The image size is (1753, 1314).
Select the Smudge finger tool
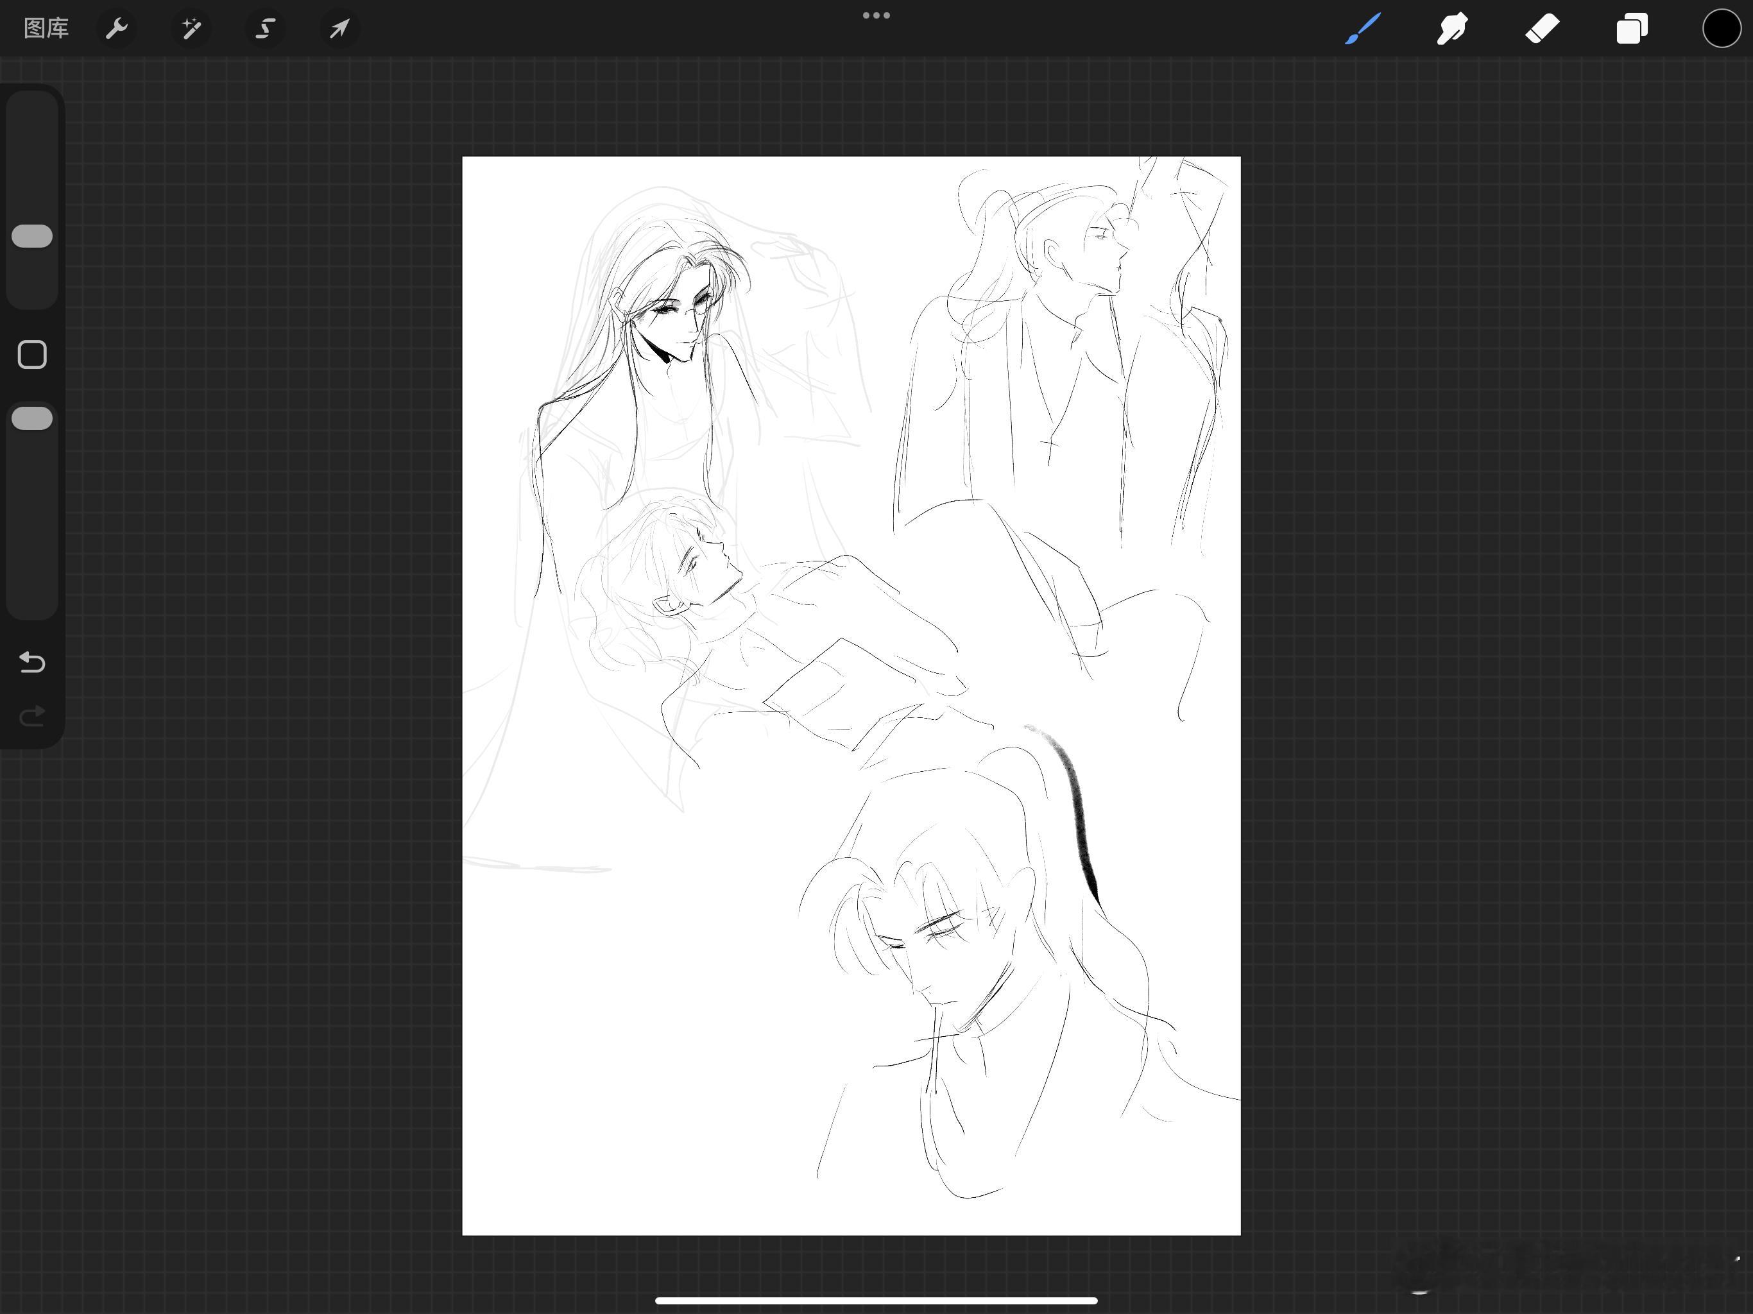coord(1453,28)
